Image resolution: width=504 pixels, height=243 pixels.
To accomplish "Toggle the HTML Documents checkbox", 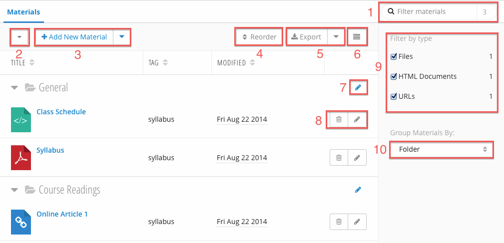I will click(394, 77).
